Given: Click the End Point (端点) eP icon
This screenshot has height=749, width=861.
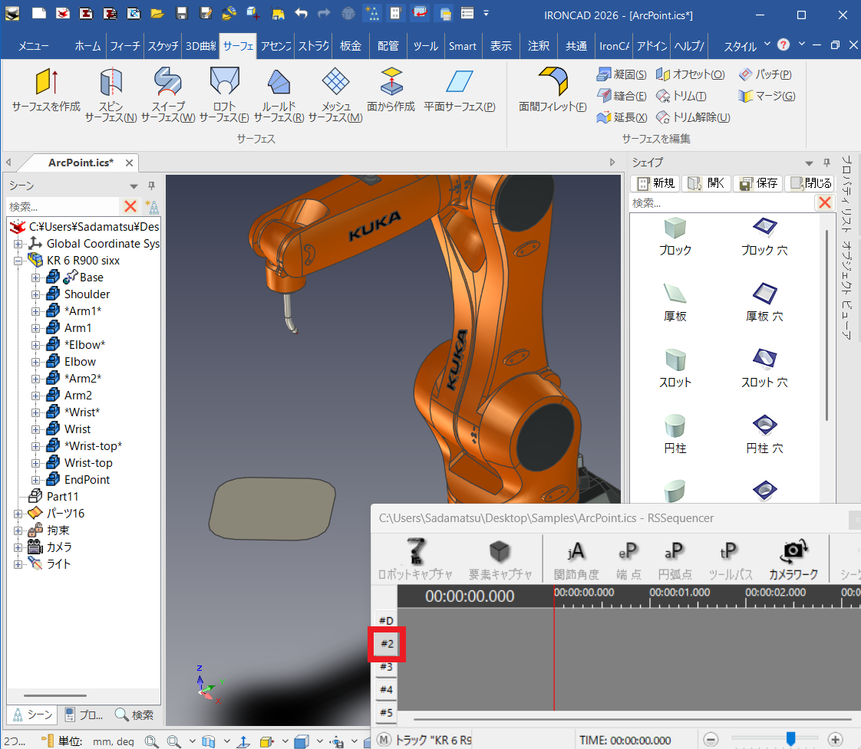Looking at the screenshot, I should 628,559.
